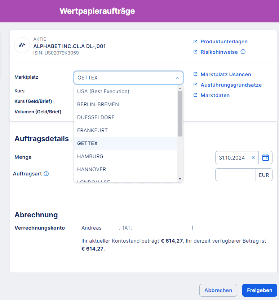Open the Produktunterlagen link
The width and height of the screenshot is (279, 300).
tap(224, 42)
